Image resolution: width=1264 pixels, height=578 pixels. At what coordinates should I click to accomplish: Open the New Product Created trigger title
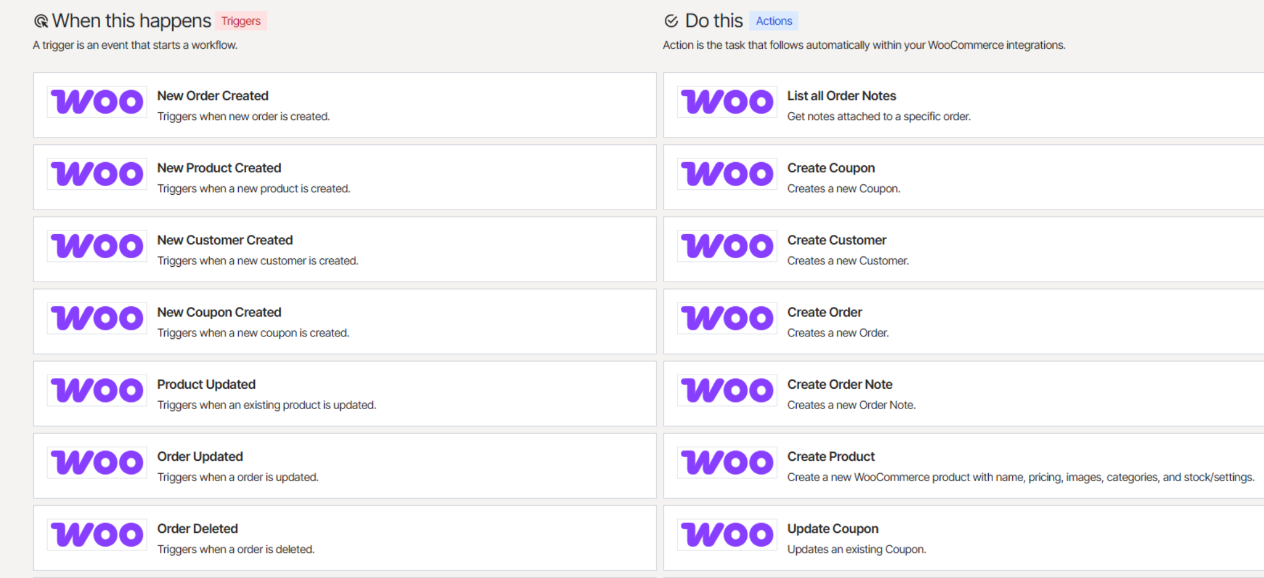click(x=219, y=168)
